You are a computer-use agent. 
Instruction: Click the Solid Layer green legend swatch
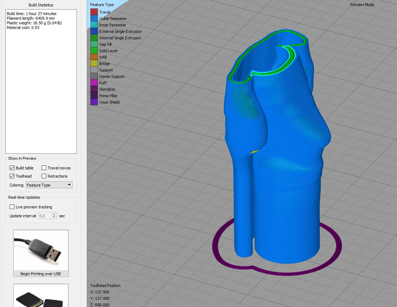(x=94, y=51)
